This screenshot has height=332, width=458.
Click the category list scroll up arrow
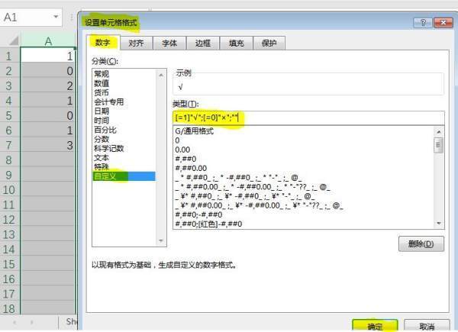tap(161, 75)
